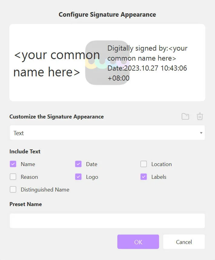Enable the Reason checkbox
This screenshot has height=260, width=215.
click(13, 177)
